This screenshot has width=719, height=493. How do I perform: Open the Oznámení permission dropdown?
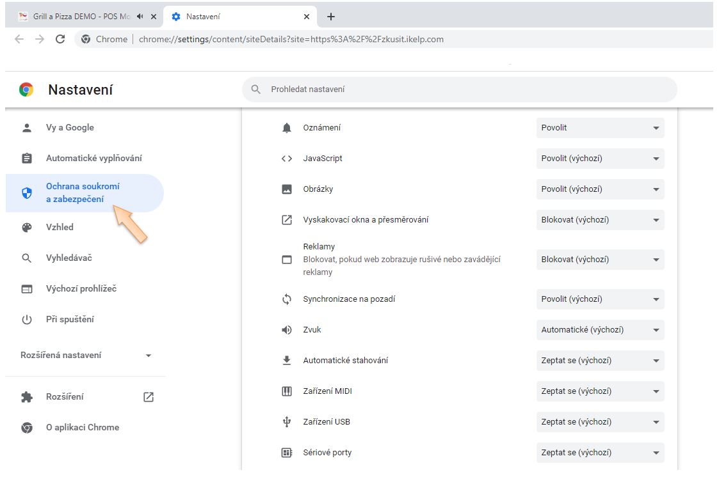600,128
